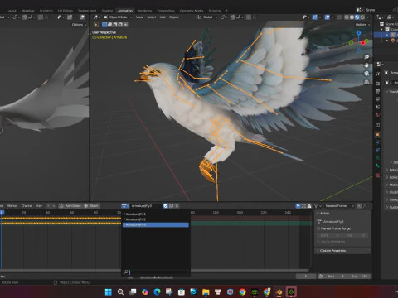Toggle perspective/orthographic grid icon
Screen dimensions: 398x298
[366, 82]
